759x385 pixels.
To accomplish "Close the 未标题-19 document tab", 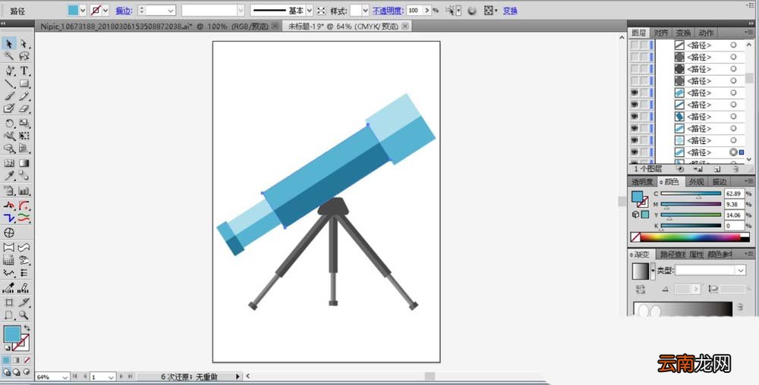I will click(x=405, y=26).
